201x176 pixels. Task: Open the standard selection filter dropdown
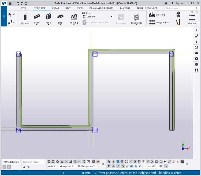pos(150,166)
